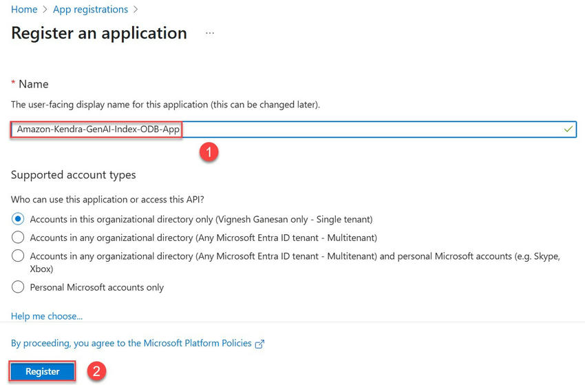Image resolution: width=585 pixels, height=385 pixels.
Task: Open the Help me choose link
Action: [x=47, y=316]
